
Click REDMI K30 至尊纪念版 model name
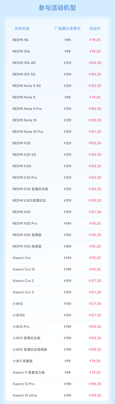tap(30, 189)
